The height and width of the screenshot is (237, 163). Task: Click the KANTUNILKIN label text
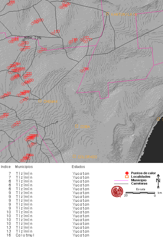tap(124, 14)
